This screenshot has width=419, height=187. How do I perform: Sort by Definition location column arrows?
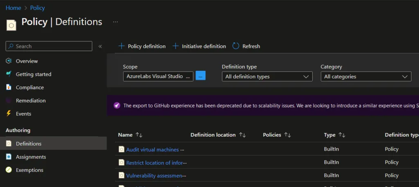coord(242,135)
